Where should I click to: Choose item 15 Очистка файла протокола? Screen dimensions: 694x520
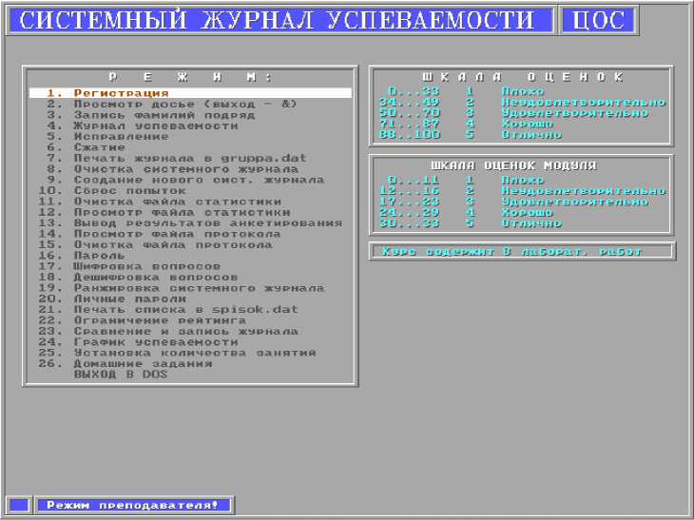point(155,244)
